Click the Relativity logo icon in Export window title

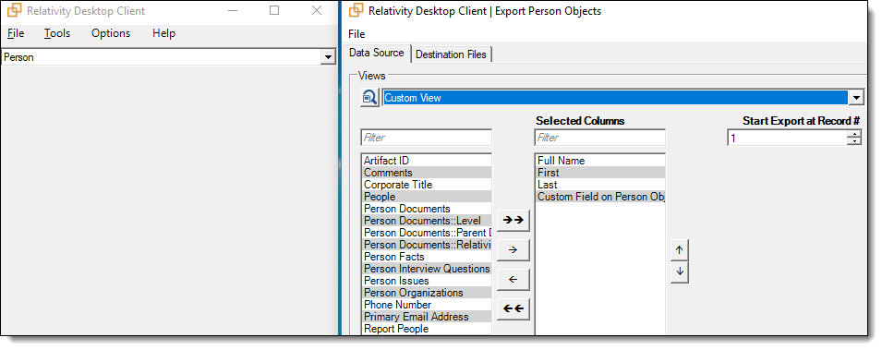coord(356,10)
